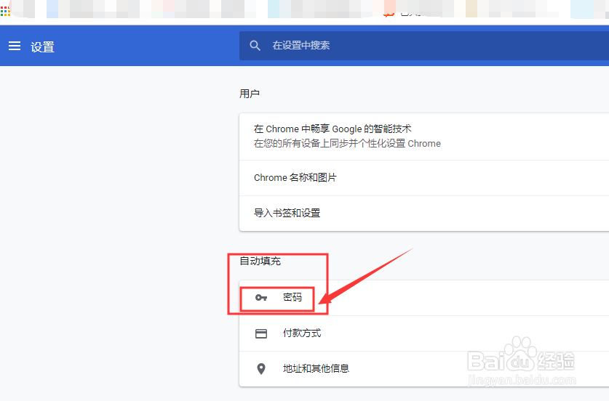Screen dimensions: 609x401
Task: Click the subtitle 在您的所有设备上同步并个性化设置 Chrome
Action: point(347,144)
